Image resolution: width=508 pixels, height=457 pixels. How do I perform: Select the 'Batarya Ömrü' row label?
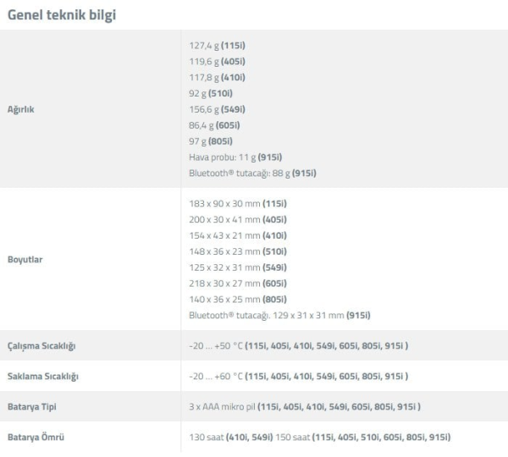[36, 437]
